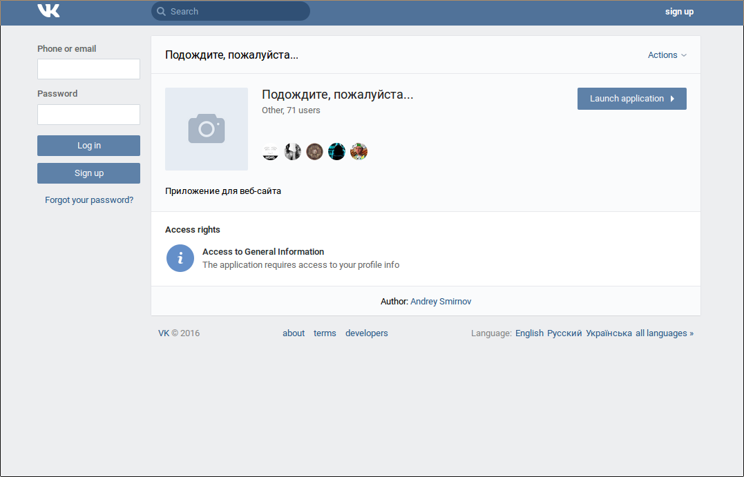The image size is (744, 477).
Task: Click the Sign up button in sidebar
Action: coord(88,173)
